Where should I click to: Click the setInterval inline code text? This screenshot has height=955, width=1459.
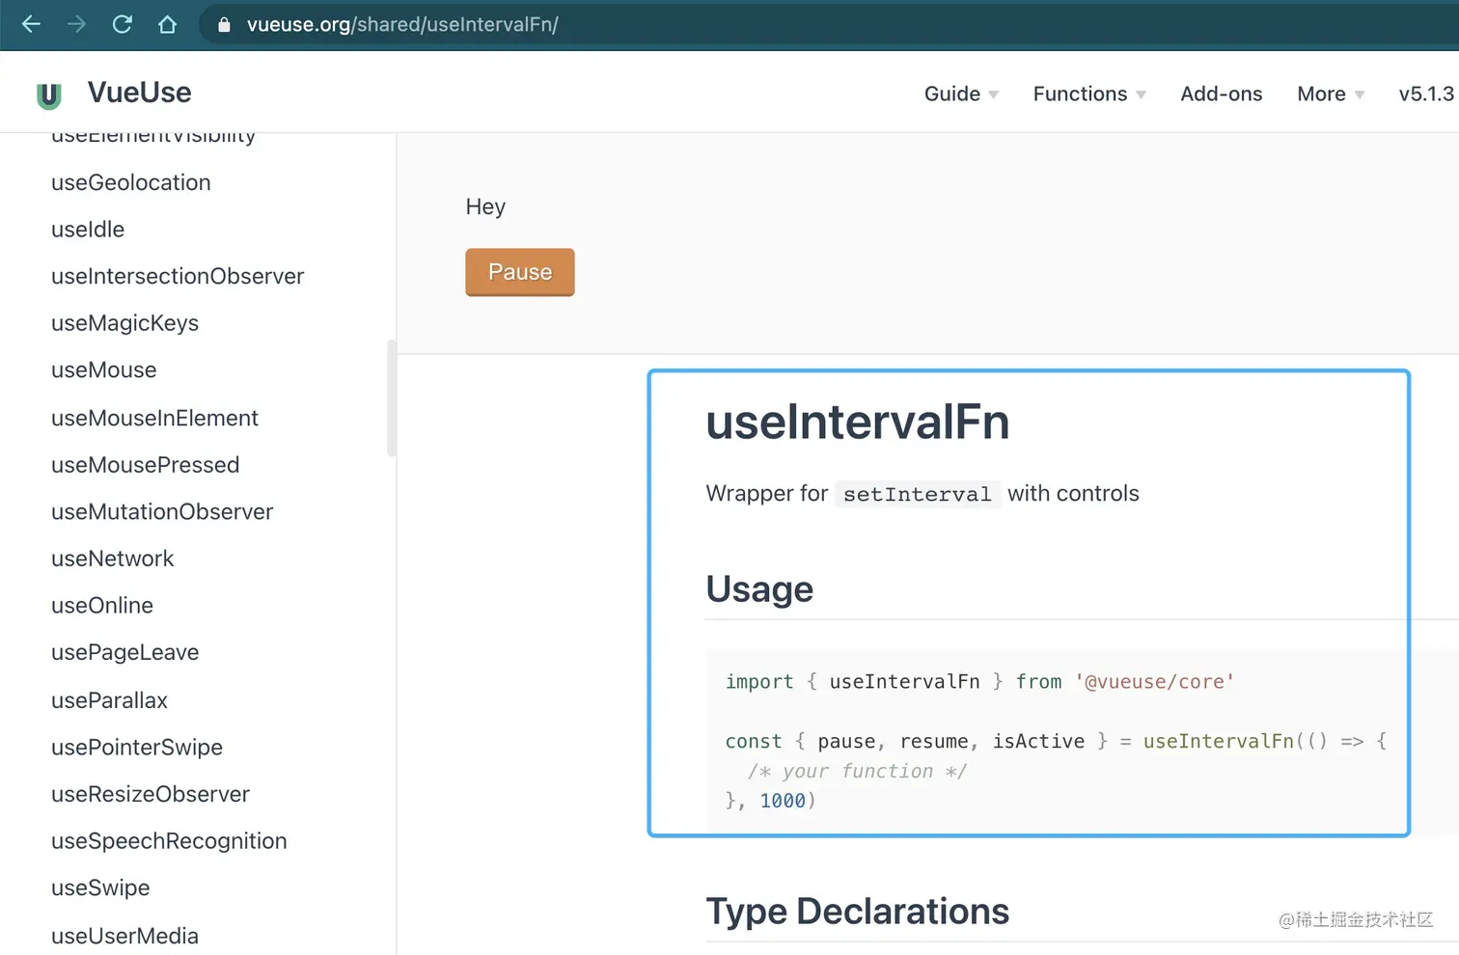917,494
